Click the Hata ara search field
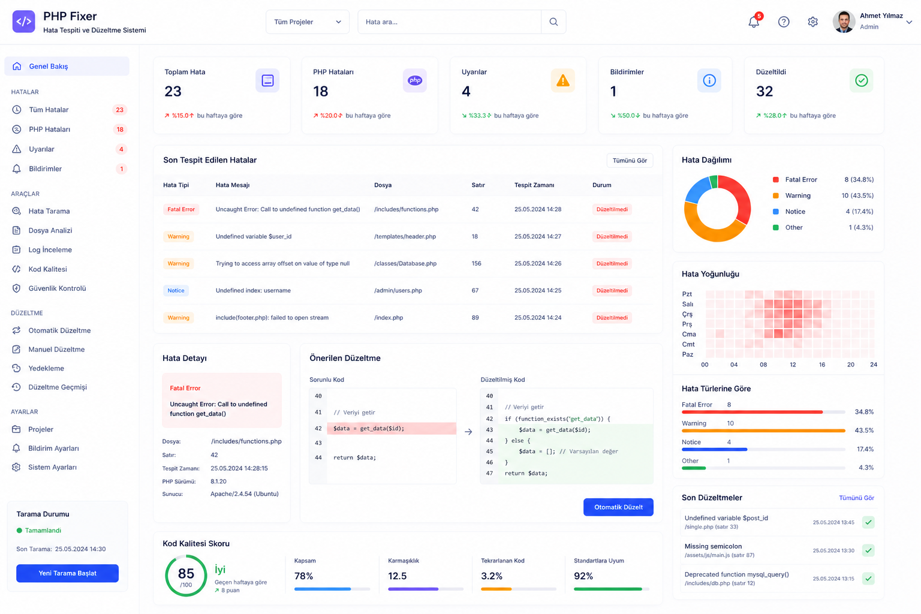The image size is (921, 614). (450, 22)
